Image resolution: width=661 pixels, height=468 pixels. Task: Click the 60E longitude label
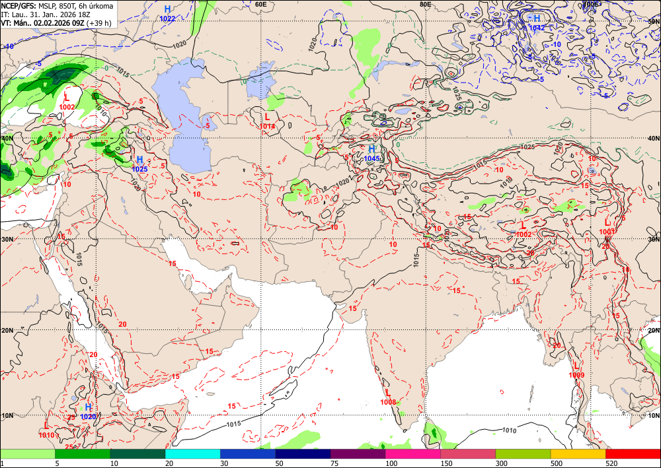pos(261,4)
